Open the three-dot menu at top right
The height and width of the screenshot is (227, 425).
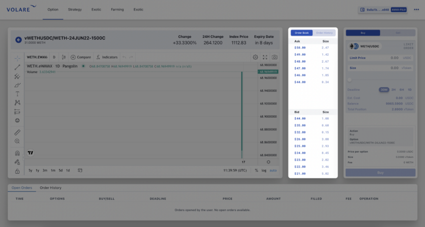click(416, 10)
